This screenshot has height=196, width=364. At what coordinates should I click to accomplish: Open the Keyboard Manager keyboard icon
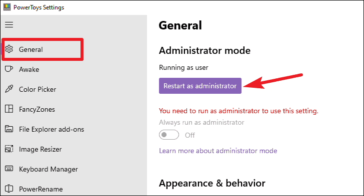[9, 169]
